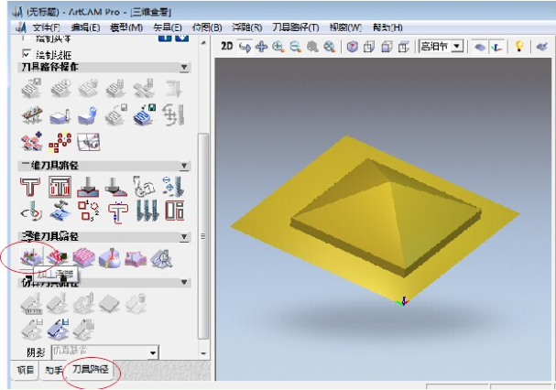Open the detail level dropdown in the 3D toolbar
Image resolution: width=556 pixels, height=390 pixels.
(457, 46)
